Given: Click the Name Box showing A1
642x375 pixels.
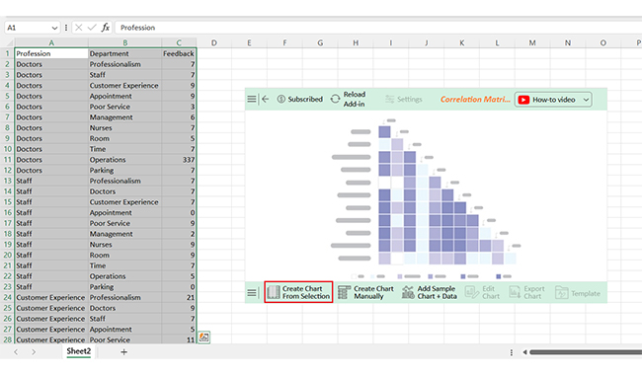Looking at the screenshot, I should [x=32, y=28].
